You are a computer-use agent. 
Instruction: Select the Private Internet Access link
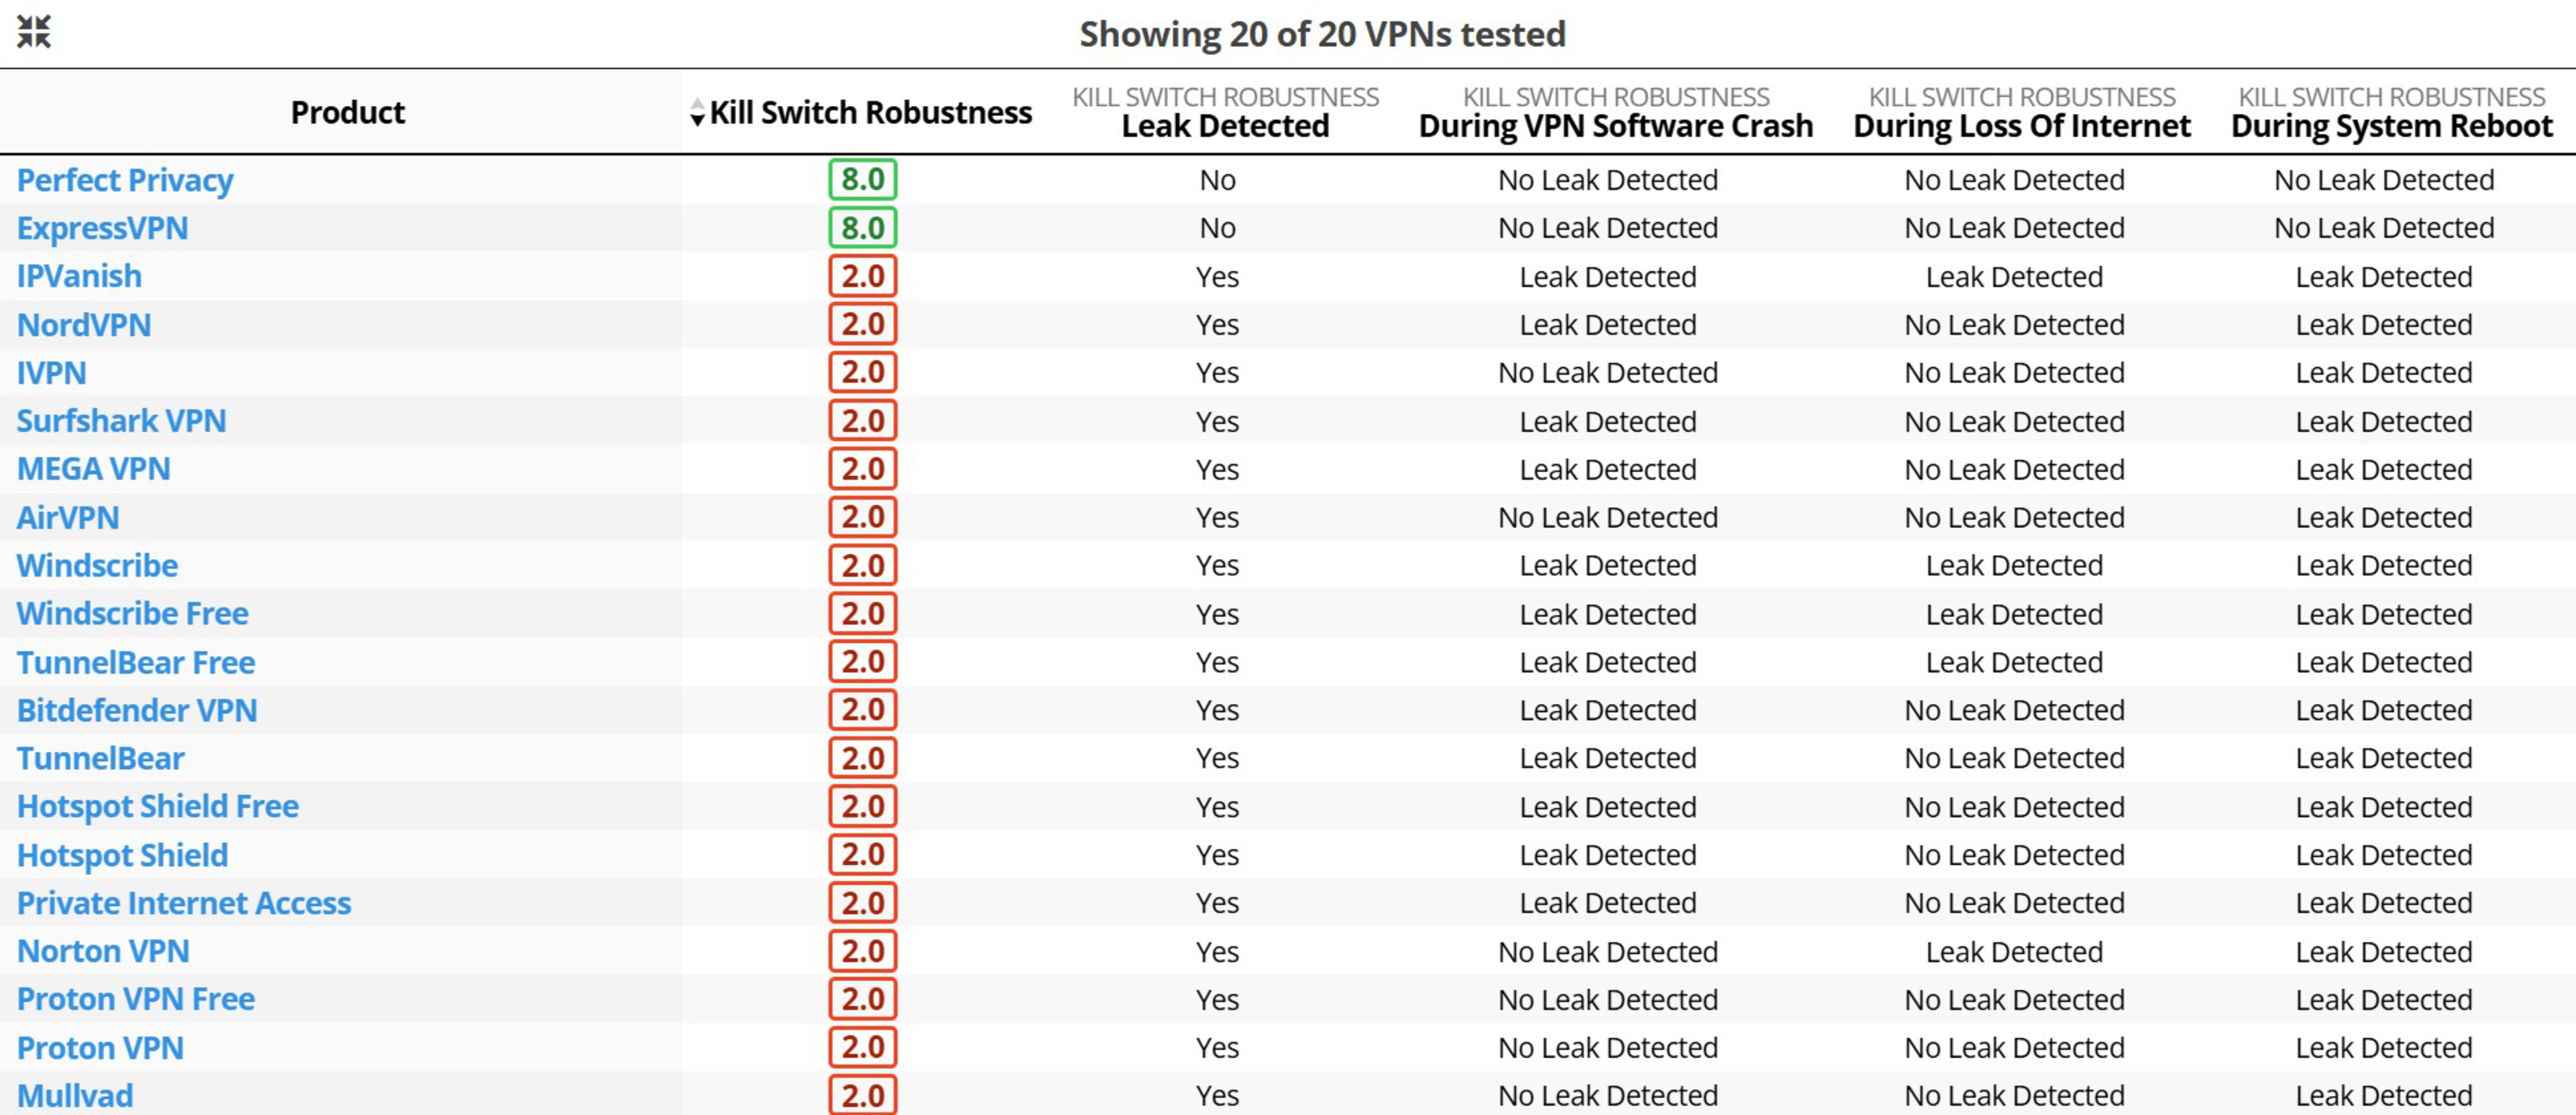coord(184,903)
